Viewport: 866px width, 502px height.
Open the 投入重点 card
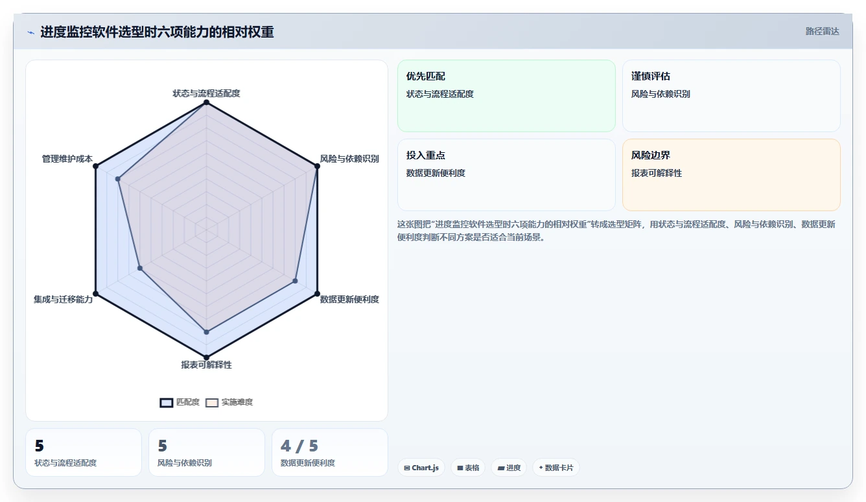pos(506,175)
